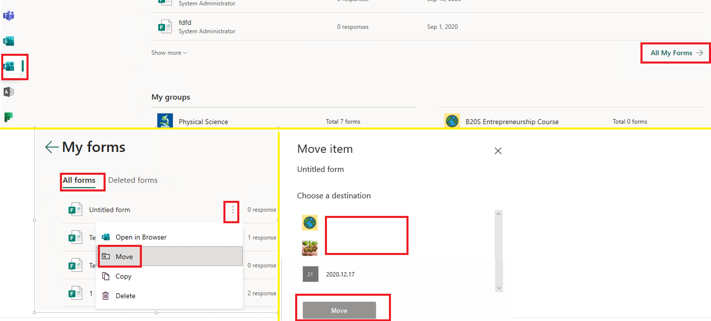The height and width of the screenshot is (321, 711).
Task: Open Physical Science group name
Action: tap(203, 122)
